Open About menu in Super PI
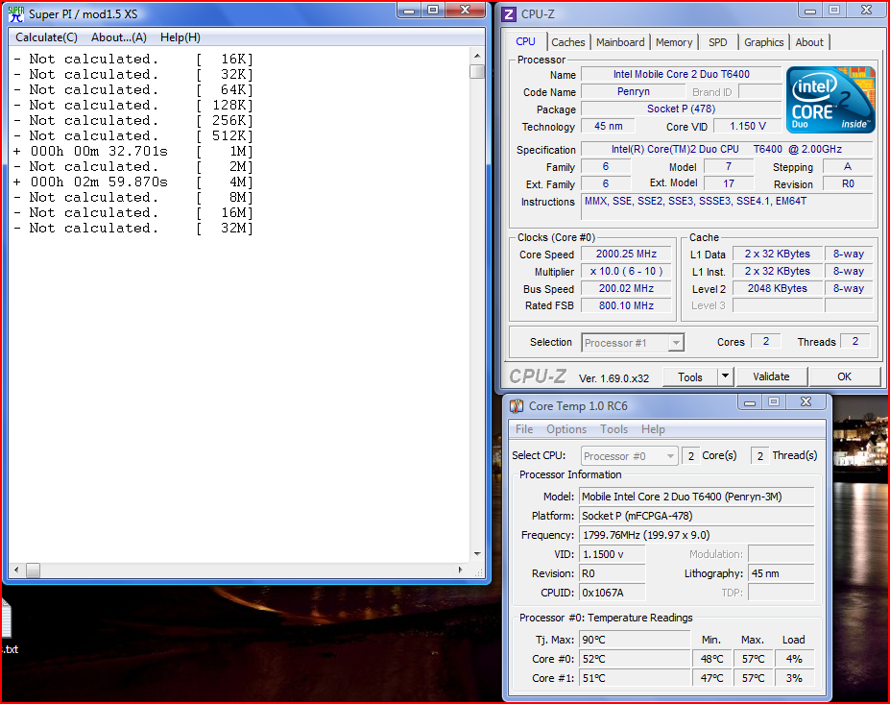Viewport: 890px width, 704px height. pos(119,37)
